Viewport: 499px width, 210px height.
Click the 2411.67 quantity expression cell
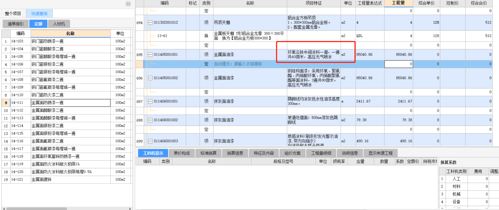370,101
